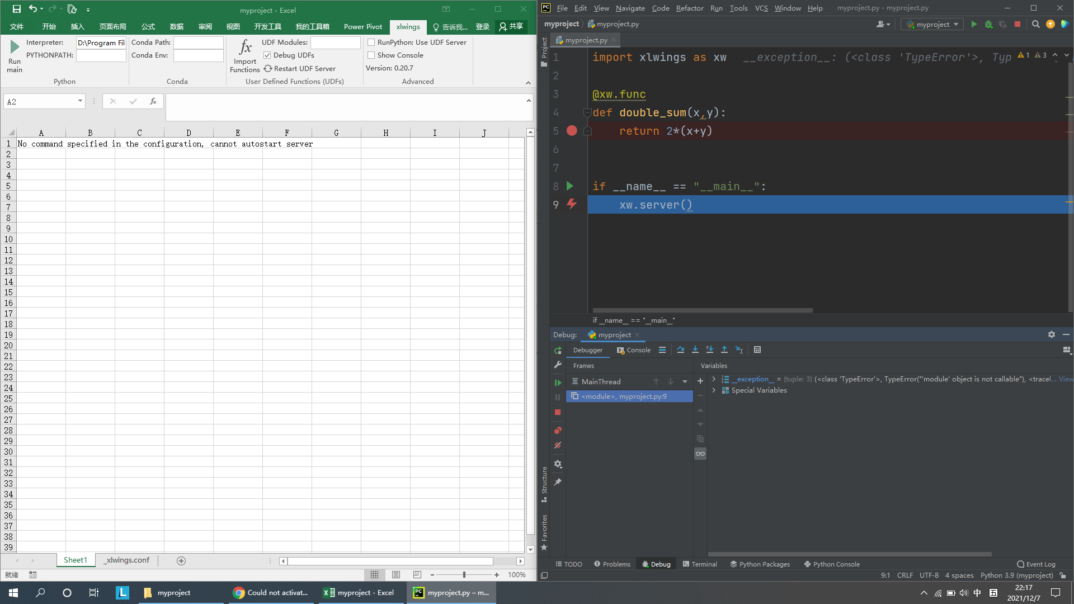
Task: Select the _xlwings.conf sheet tab
Action: coord(126,560)
